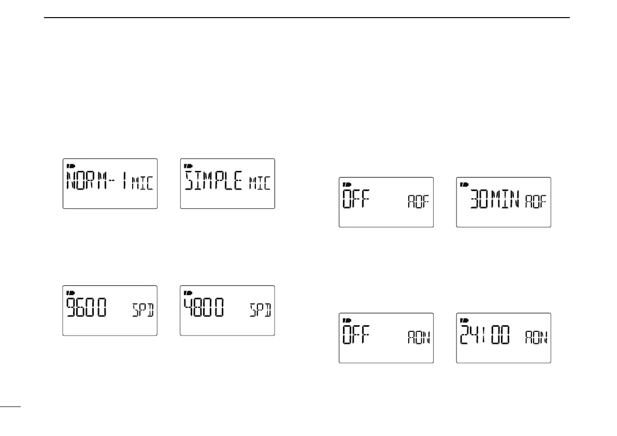The height and width of the screenshot is (436, 617).
Task: Click the indicator icon above 30MIN
Action: click(x=464, y=184)
